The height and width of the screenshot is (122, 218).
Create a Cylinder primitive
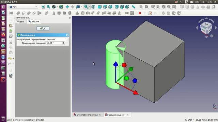coord(187,7)
